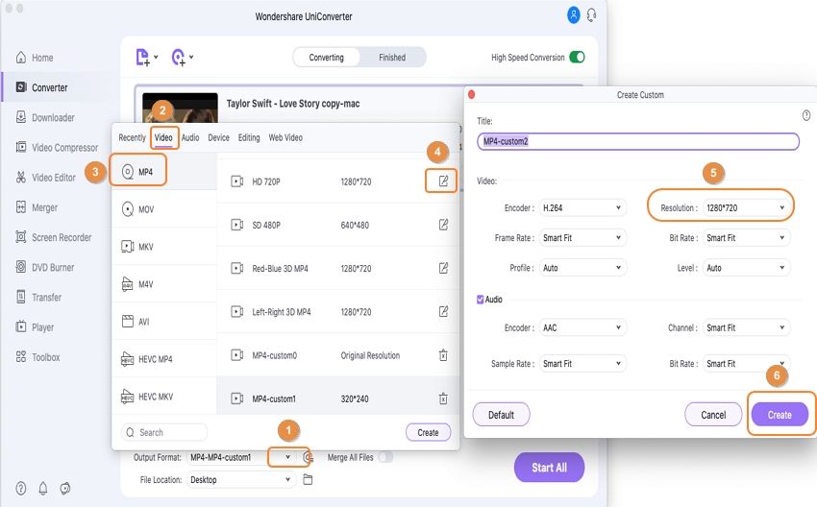Open the File Location Desktop dropdown

(x=240, y=479)
